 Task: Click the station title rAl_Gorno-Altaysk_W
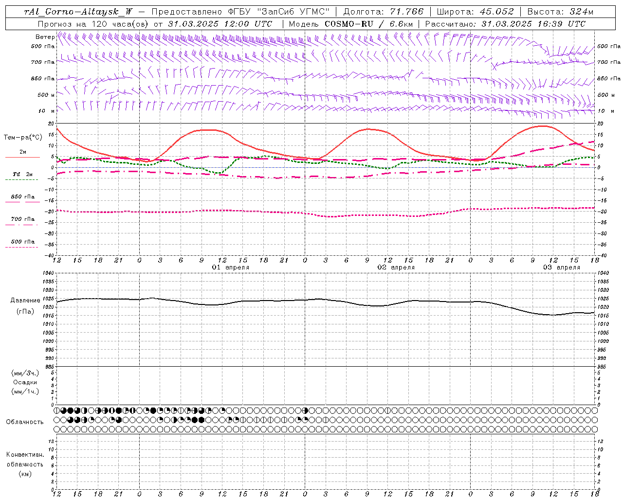pos(78,12)
